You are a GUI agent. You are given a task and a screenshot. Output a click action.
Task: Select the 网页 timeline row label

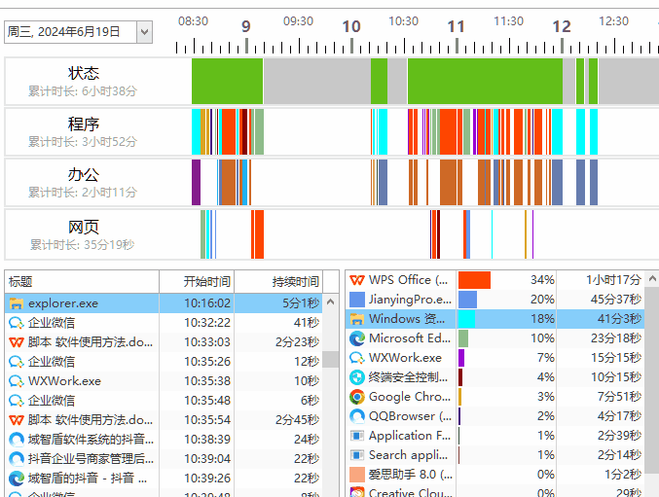pos(83,227)
